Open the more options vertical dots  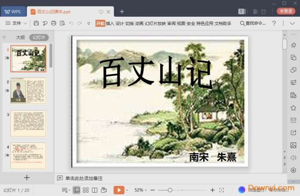(x=283, y=23)
